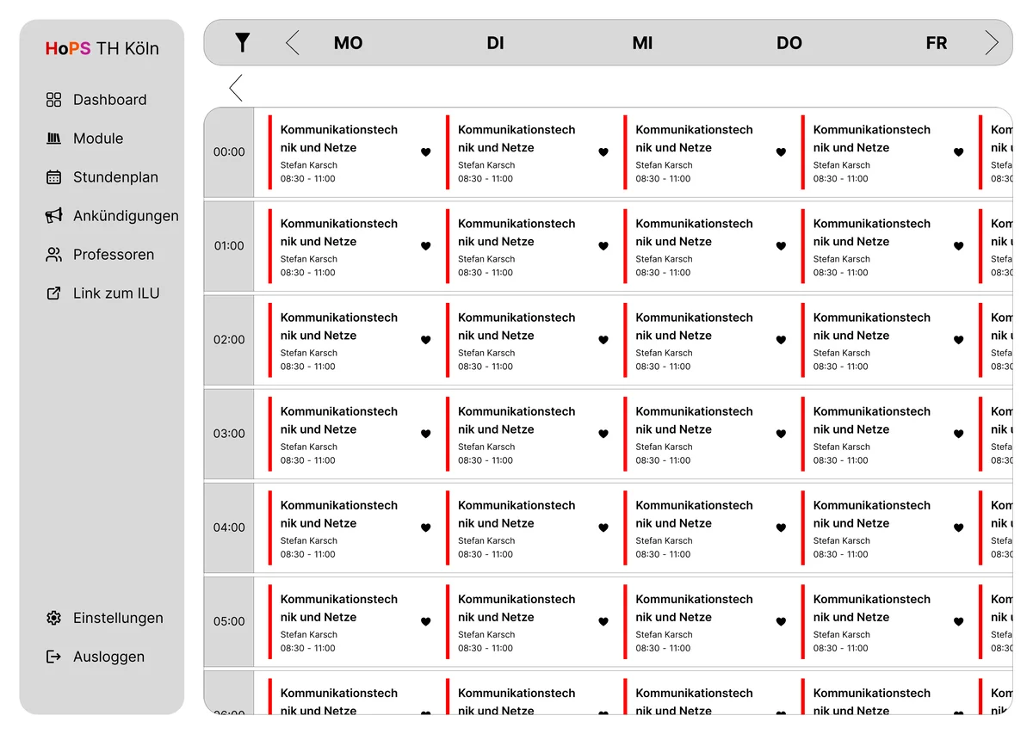Go to previous week with left chevron beside MO

(293, 43)
